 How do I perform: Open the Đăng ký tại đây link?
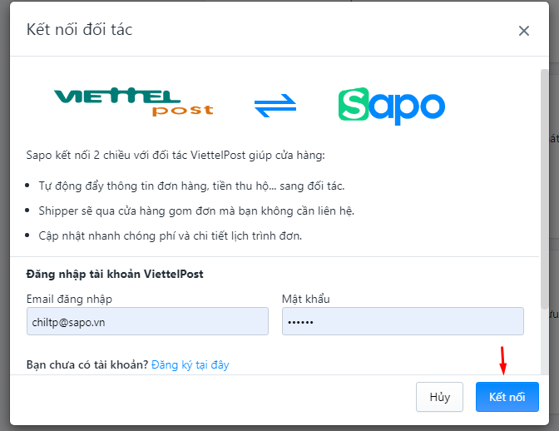click(x=190, y=364)
